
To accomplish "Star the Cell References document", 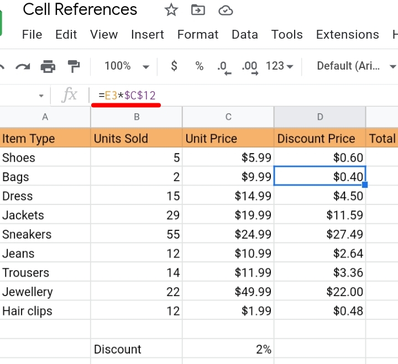I will point(171,10).
